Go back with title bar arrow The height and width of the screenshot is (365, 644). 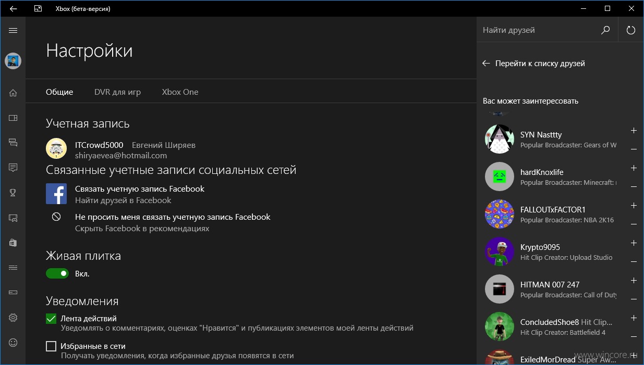coord(13,8)
